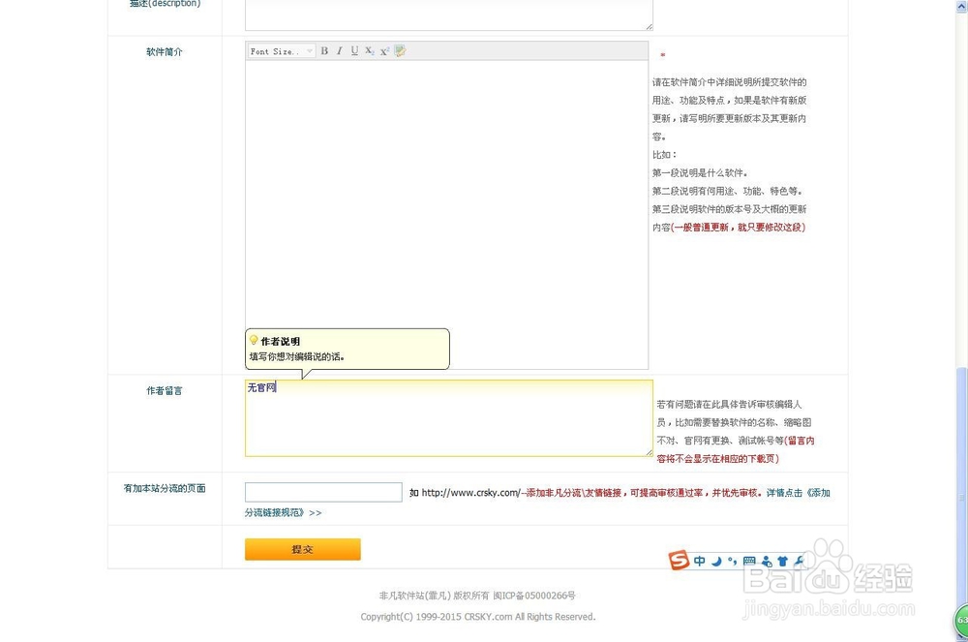Click the Sogou skin (shirt) icon

coord(783,561)
